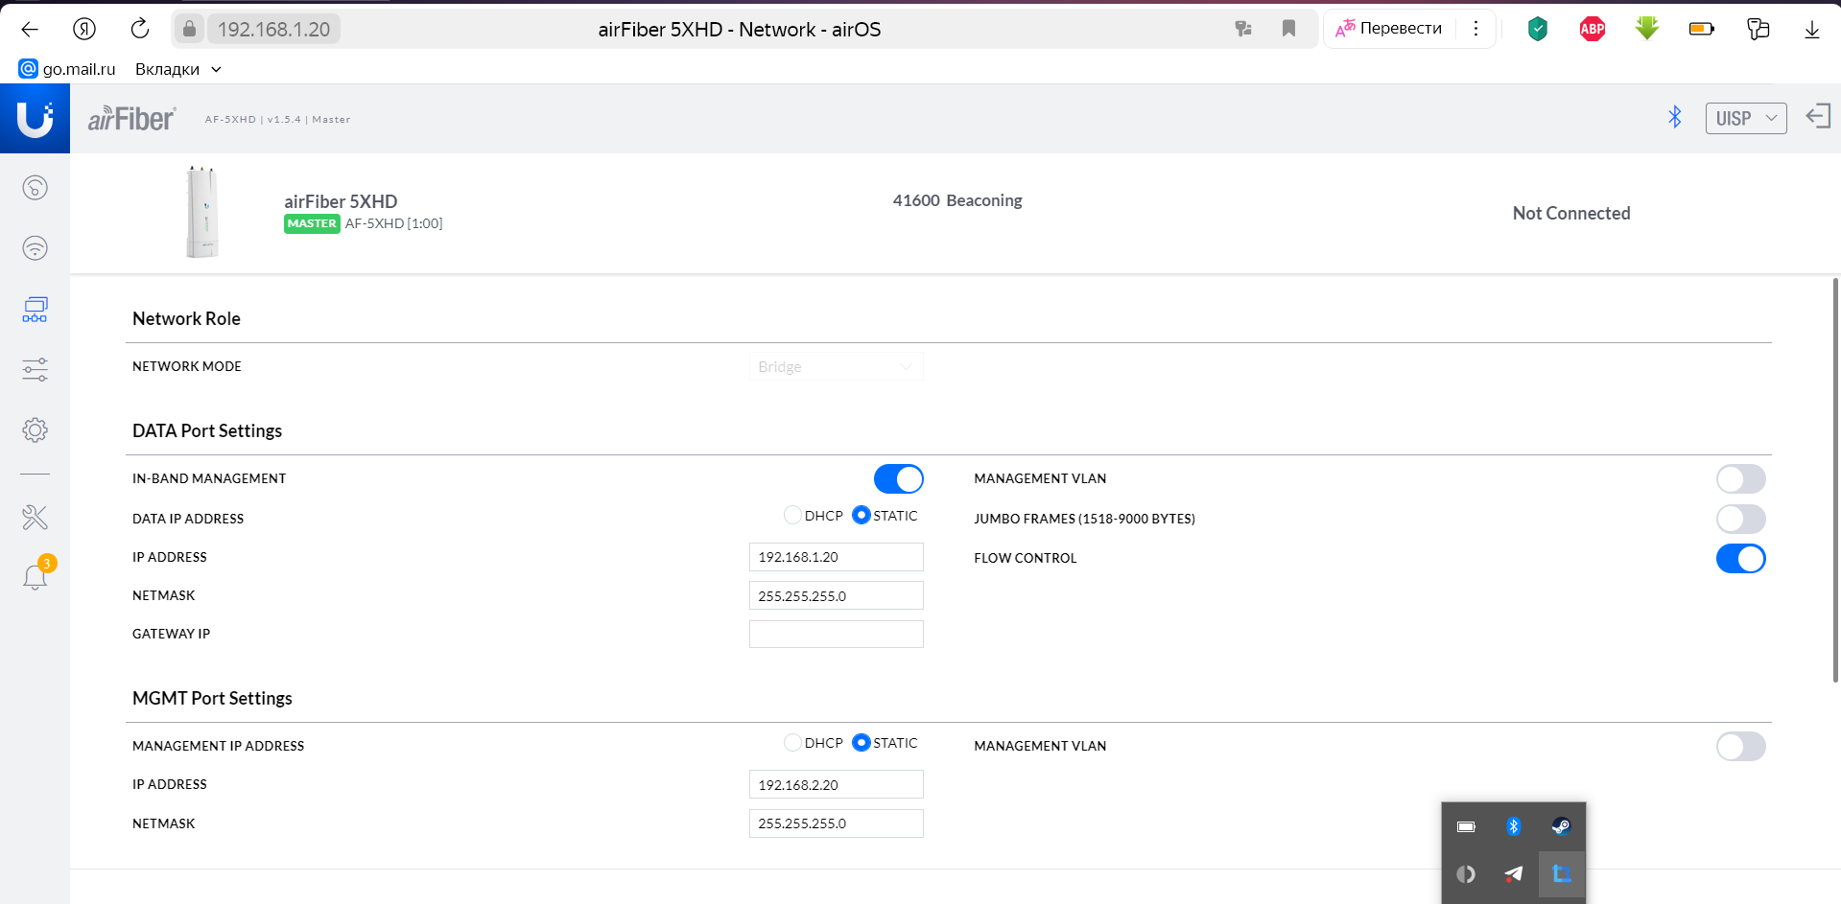Open the Yandex home icon
This screenshot has width=1841, height=904.
(84, 29)
